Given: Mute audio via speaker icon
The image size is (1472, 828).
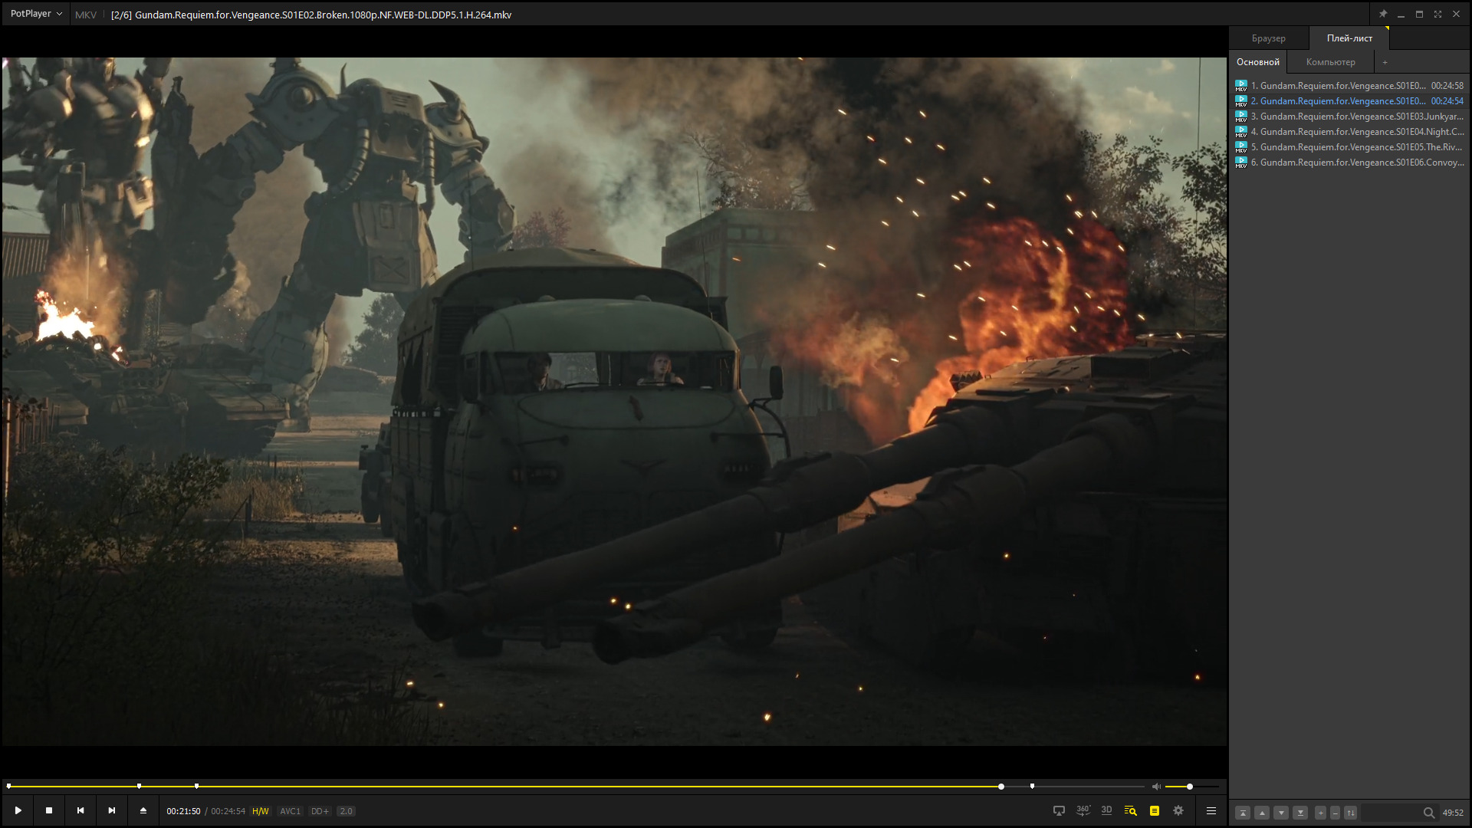Looking at the screenshot, I should 1156,787.
